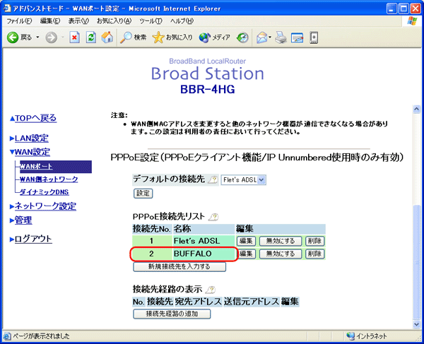
Task: Click the vertical scrollbar thumb
Action: tap(417, 262)
